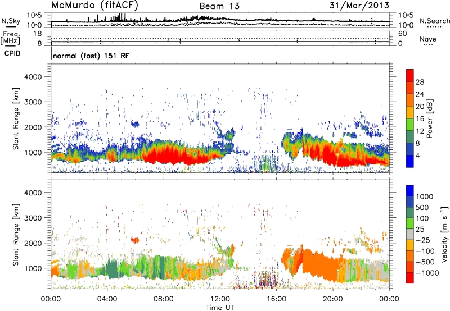
Task: Click Slant Range [km] label of velocity panel
Action: click(16, 234)
